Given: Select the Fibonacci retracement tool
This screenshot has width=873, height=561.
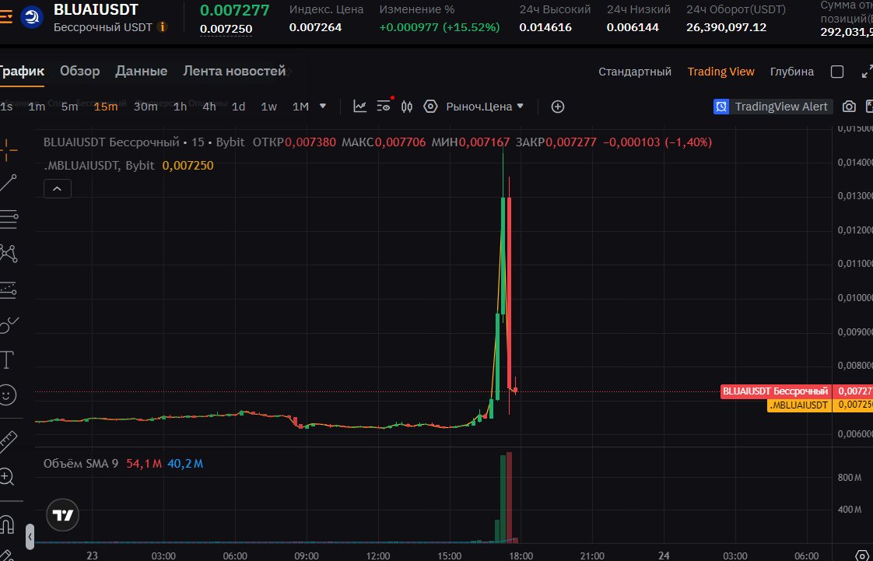Looking at the screenshot, I should (9, 219).
